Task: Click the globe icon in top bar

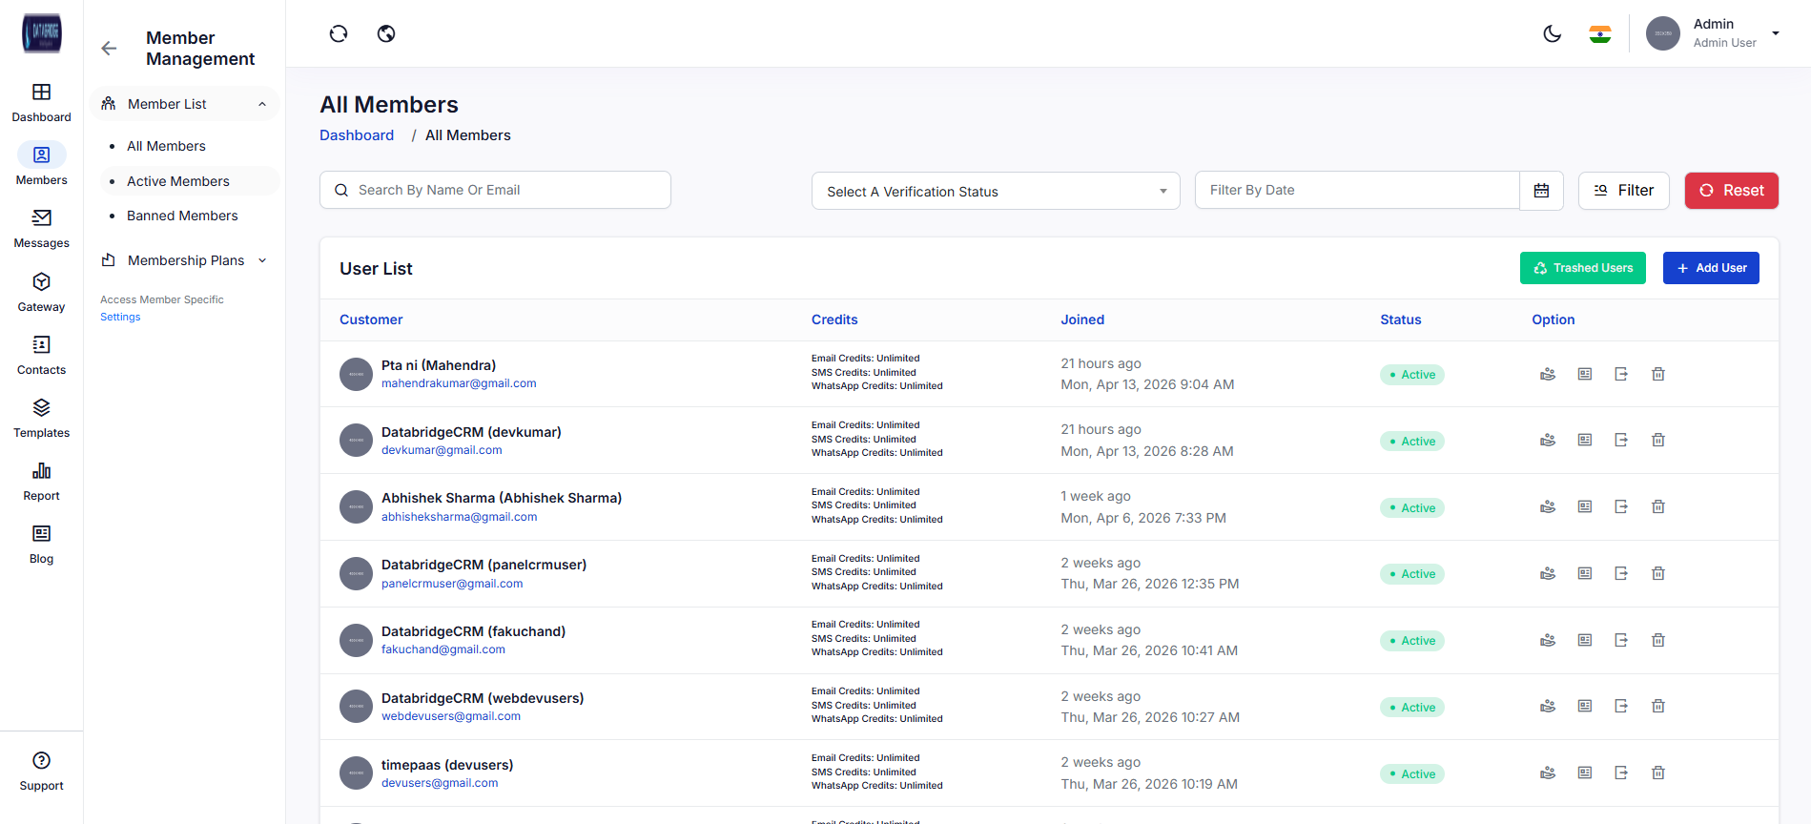Action: tap(386, 34)
